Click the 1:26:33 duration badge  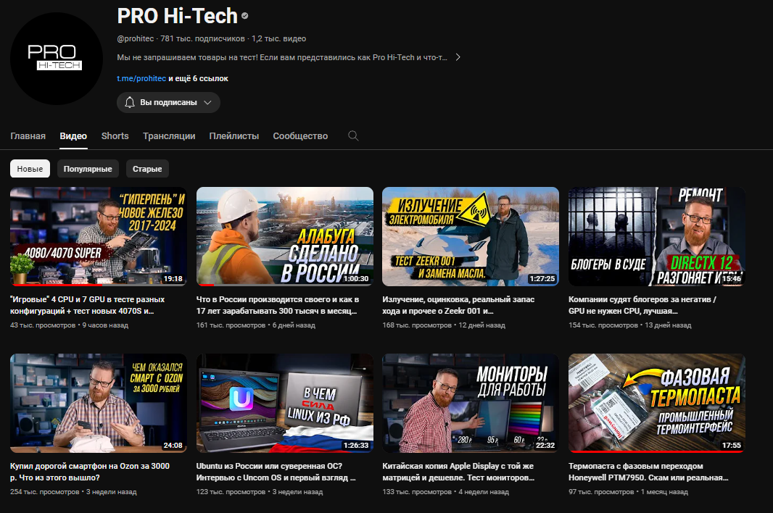[356, 445]
